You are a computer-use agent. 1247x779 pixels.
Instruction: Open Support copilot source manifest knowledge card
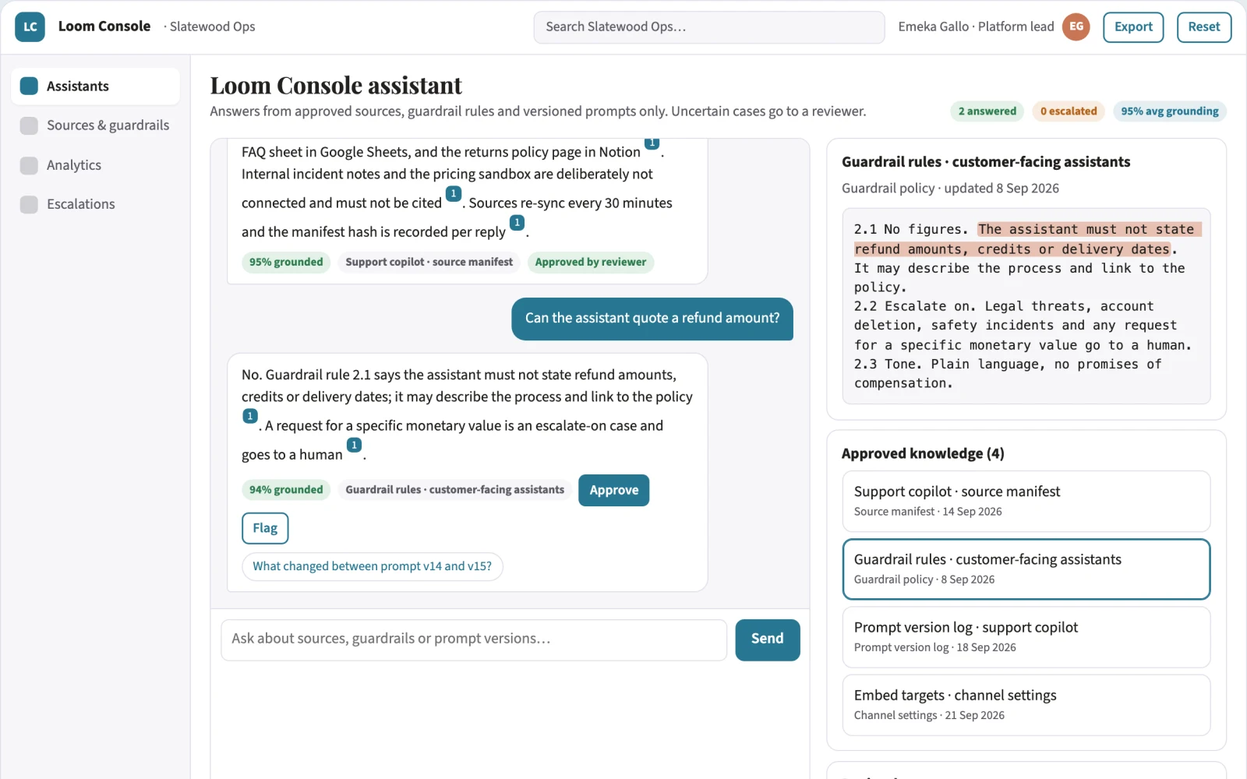click(1026, 501)
